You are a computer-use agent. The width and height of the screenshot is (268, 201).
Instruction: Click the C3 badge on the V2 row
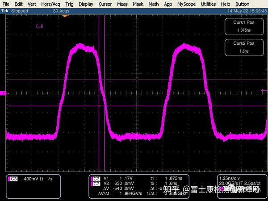click(96, 184)
